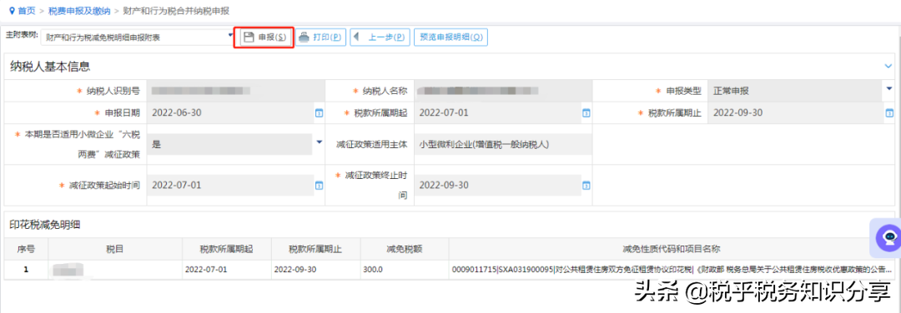Image resolution: width=901 pixels, height=313 pixels.
Task: Open calendar icon for 减征政策终止时间
Action: tap(586, 186)
